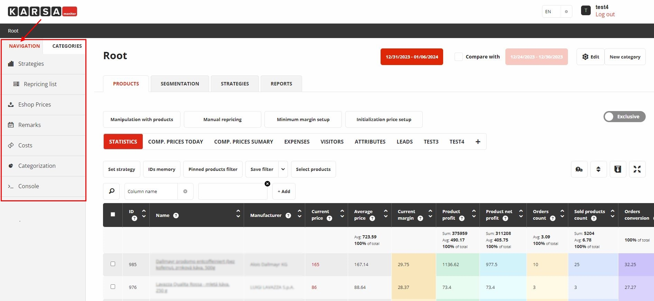Click the magnifier search icon button
This screenshot has width=654, height=301.
[x=112, y=191]
